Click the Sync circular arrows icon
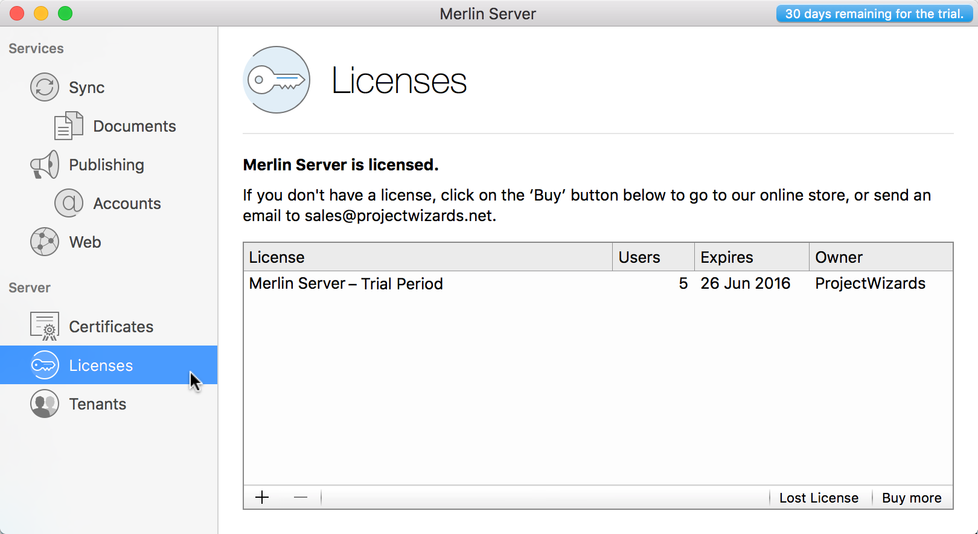The image size is (978, 534). (x=45, y=87)
